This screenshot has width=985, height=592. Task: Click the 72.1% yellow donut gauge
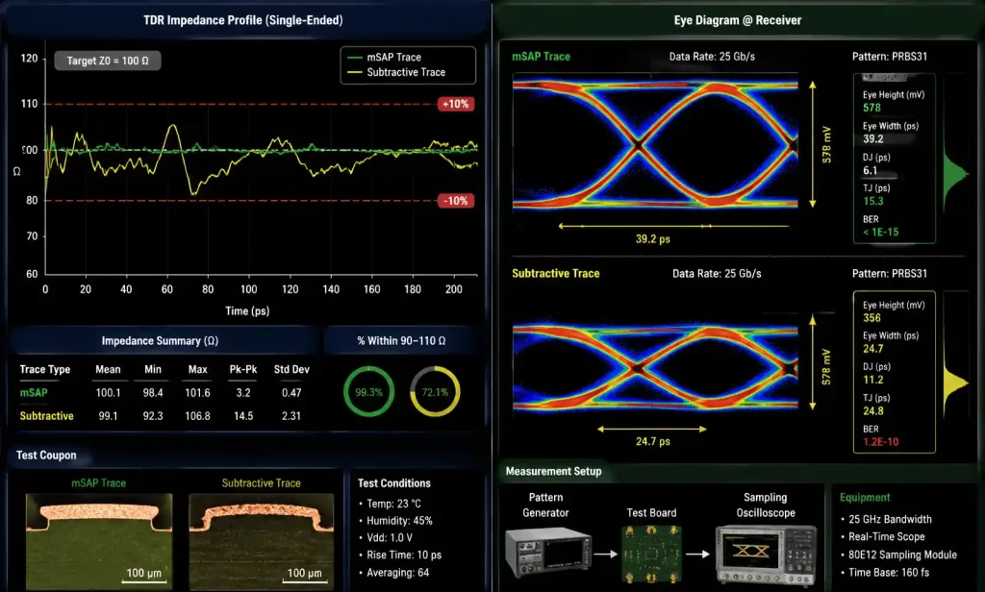point(435,392)
